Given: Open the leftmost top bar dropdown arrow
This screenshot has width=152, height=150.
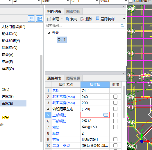Looking at the screenshot, I should [10, 1].
